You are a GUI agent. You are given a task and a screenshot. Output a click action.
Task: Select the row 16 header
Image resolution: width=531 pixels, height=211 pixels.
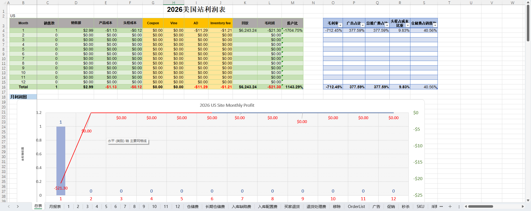[x=4, y=87]
